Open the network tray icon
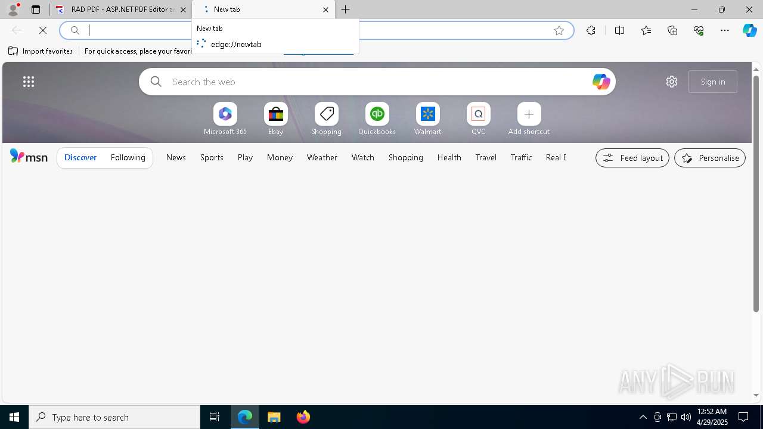763x429 pixels. coord(672,417)
